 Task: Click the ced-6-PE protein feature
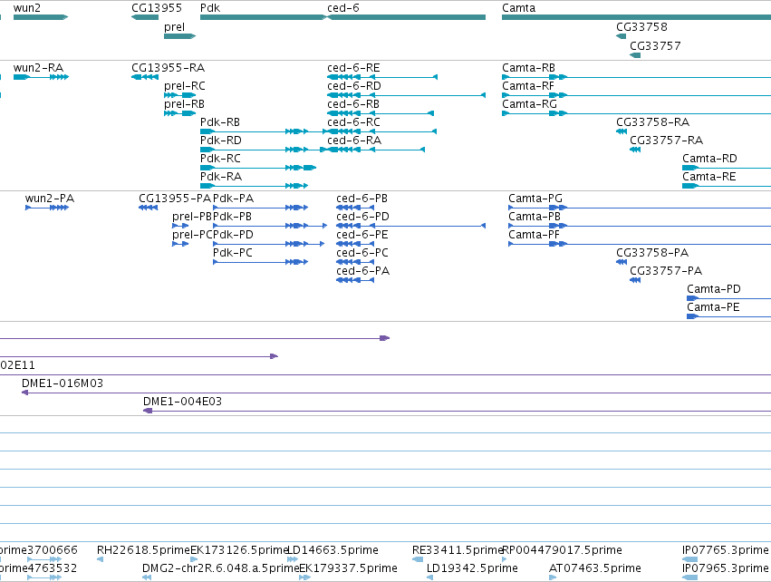point(355,244)
